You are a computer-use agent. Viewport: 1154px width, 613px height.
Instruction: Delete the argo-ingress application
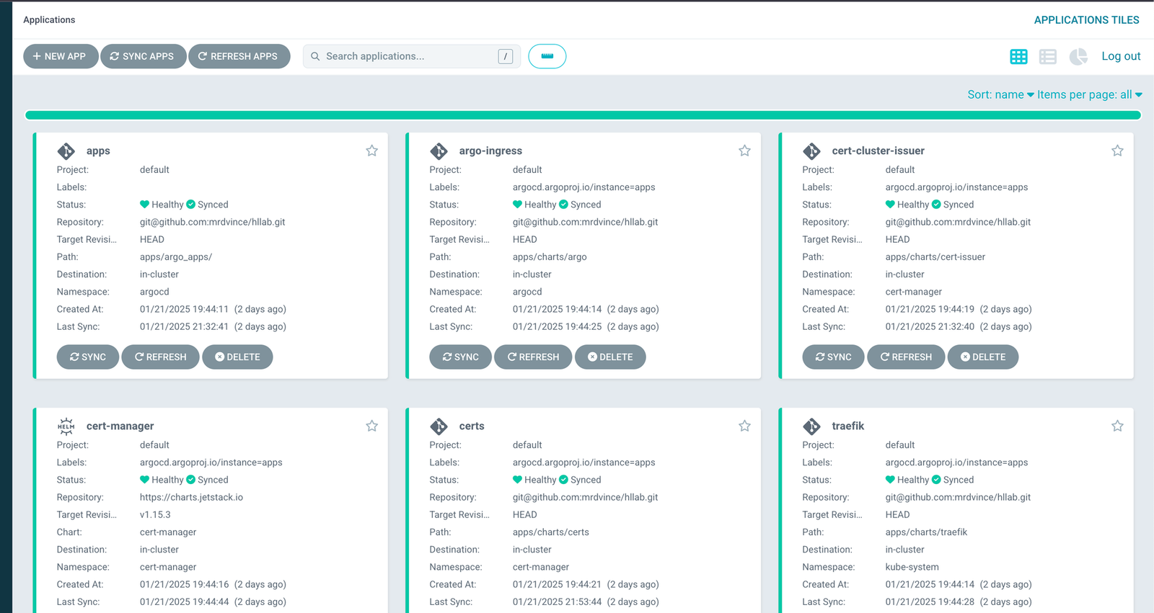pos(610,357)
